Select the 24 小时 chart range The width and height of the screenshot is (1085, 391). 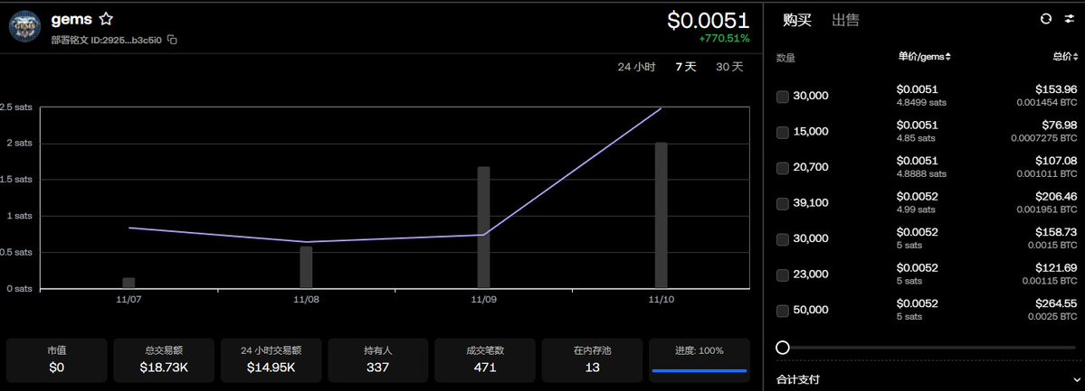pyautogui.click(x=636, y=67)
